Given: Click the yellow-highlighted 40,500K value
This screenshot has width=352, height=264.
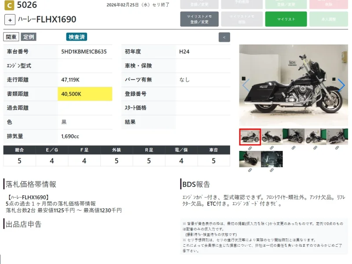Looking at the screenshot, I should click(85, 94).
